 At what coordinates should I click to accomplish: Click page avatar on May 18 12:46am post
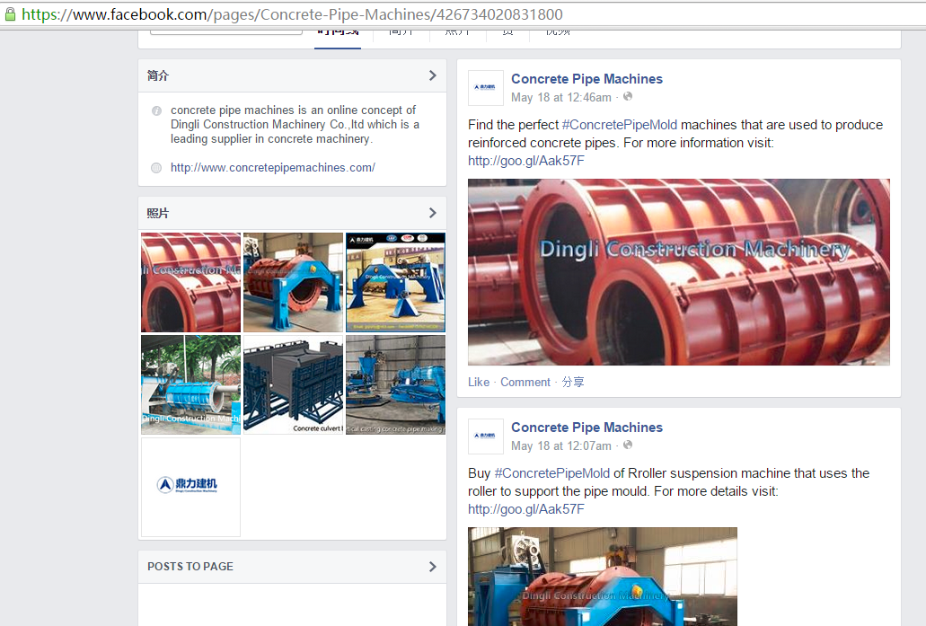point(485,87)
